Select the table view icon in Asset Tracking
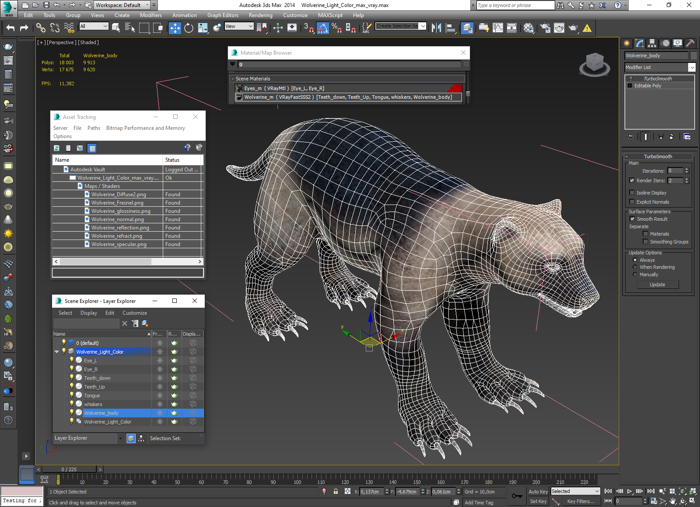700x507 pixels. (92, 148)
